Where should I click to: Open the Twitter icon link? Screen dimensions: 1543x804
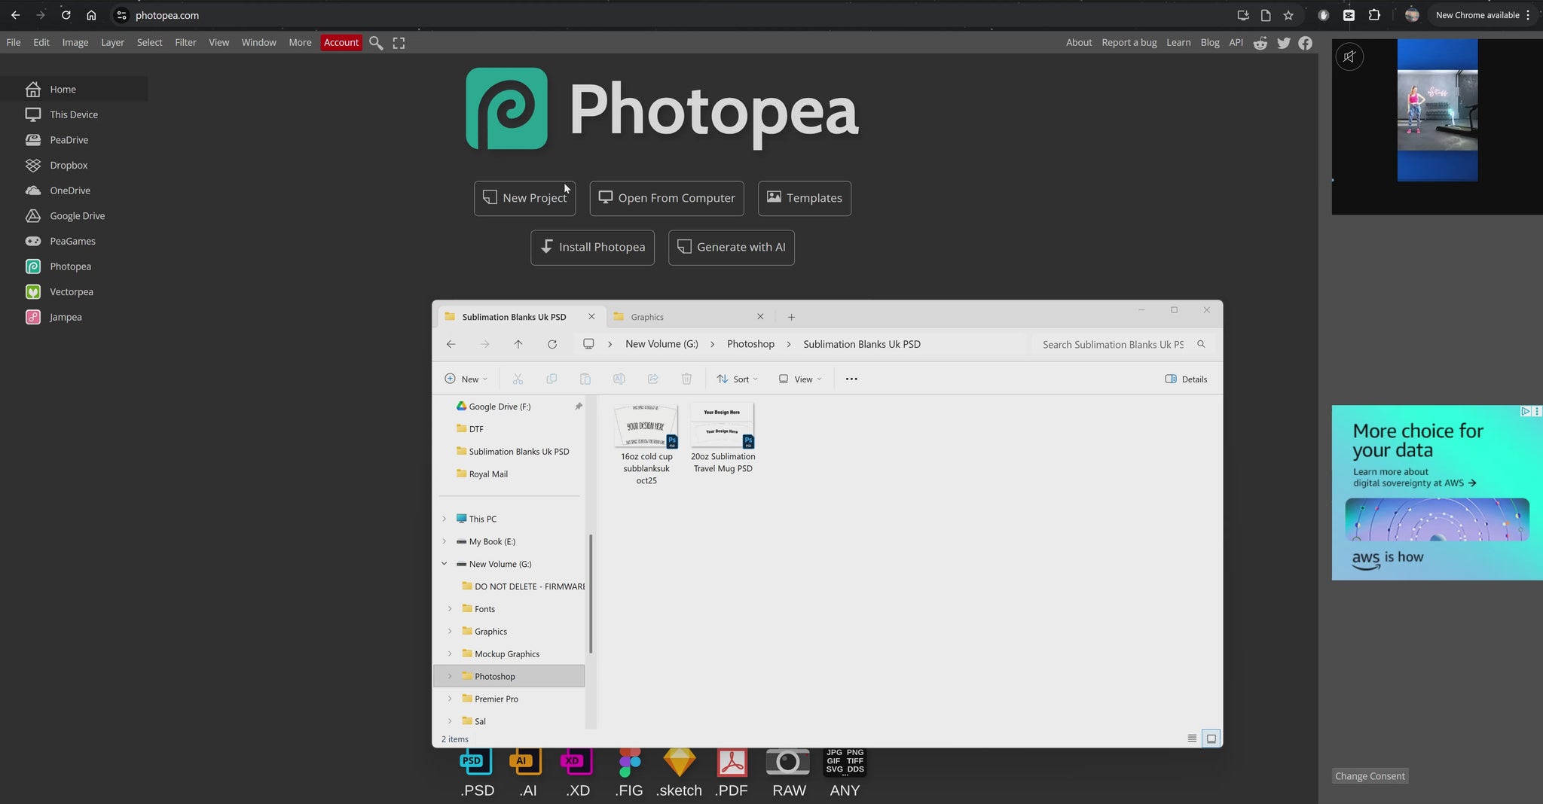1283,43
